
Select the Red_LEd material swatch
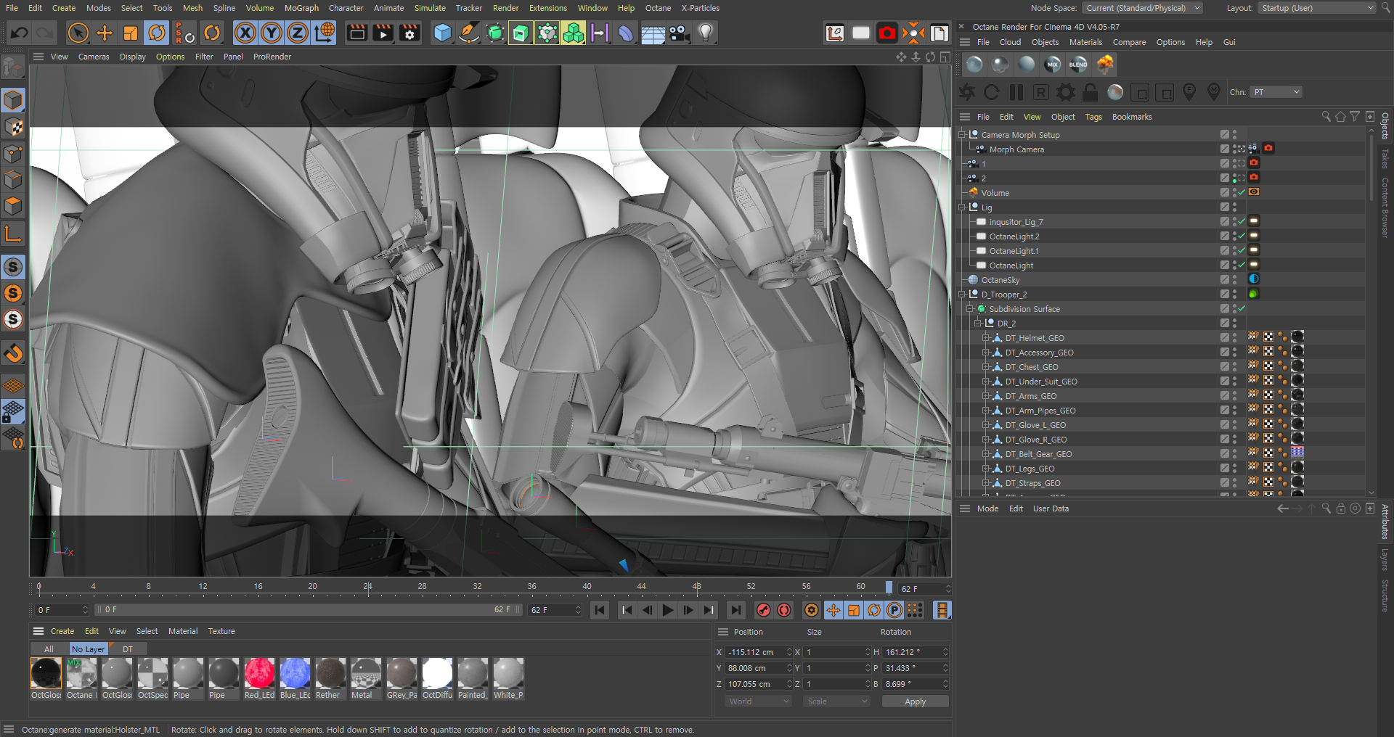coord(259,673)
